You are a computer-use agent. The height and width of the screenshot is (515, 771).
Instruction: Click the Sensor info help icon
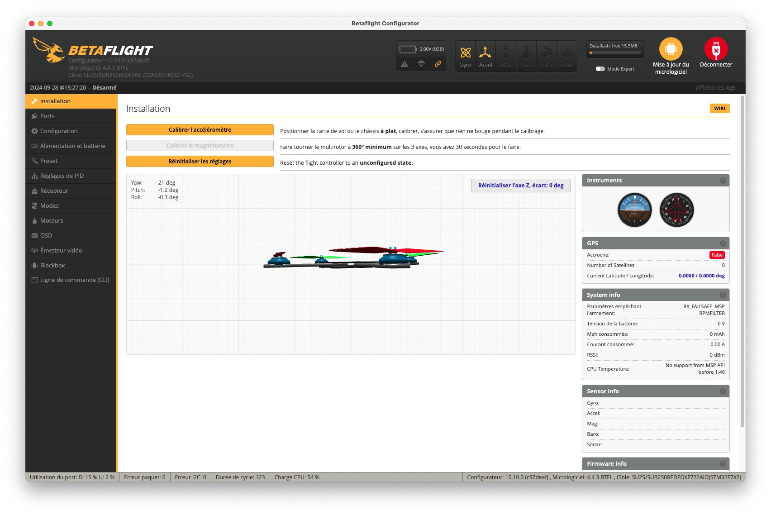723,391
